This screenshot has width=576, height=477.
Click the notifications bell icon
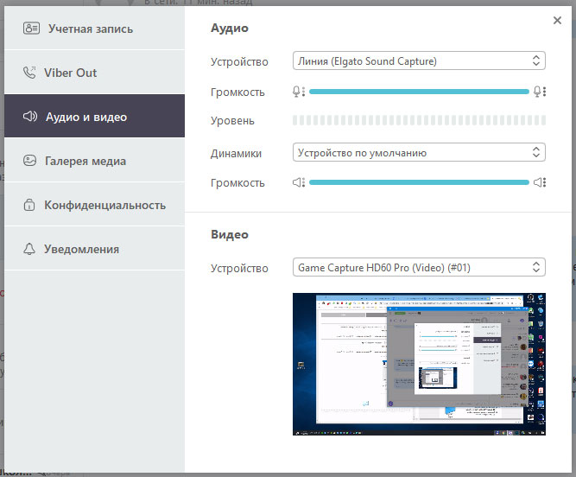[x=29, y=249]
